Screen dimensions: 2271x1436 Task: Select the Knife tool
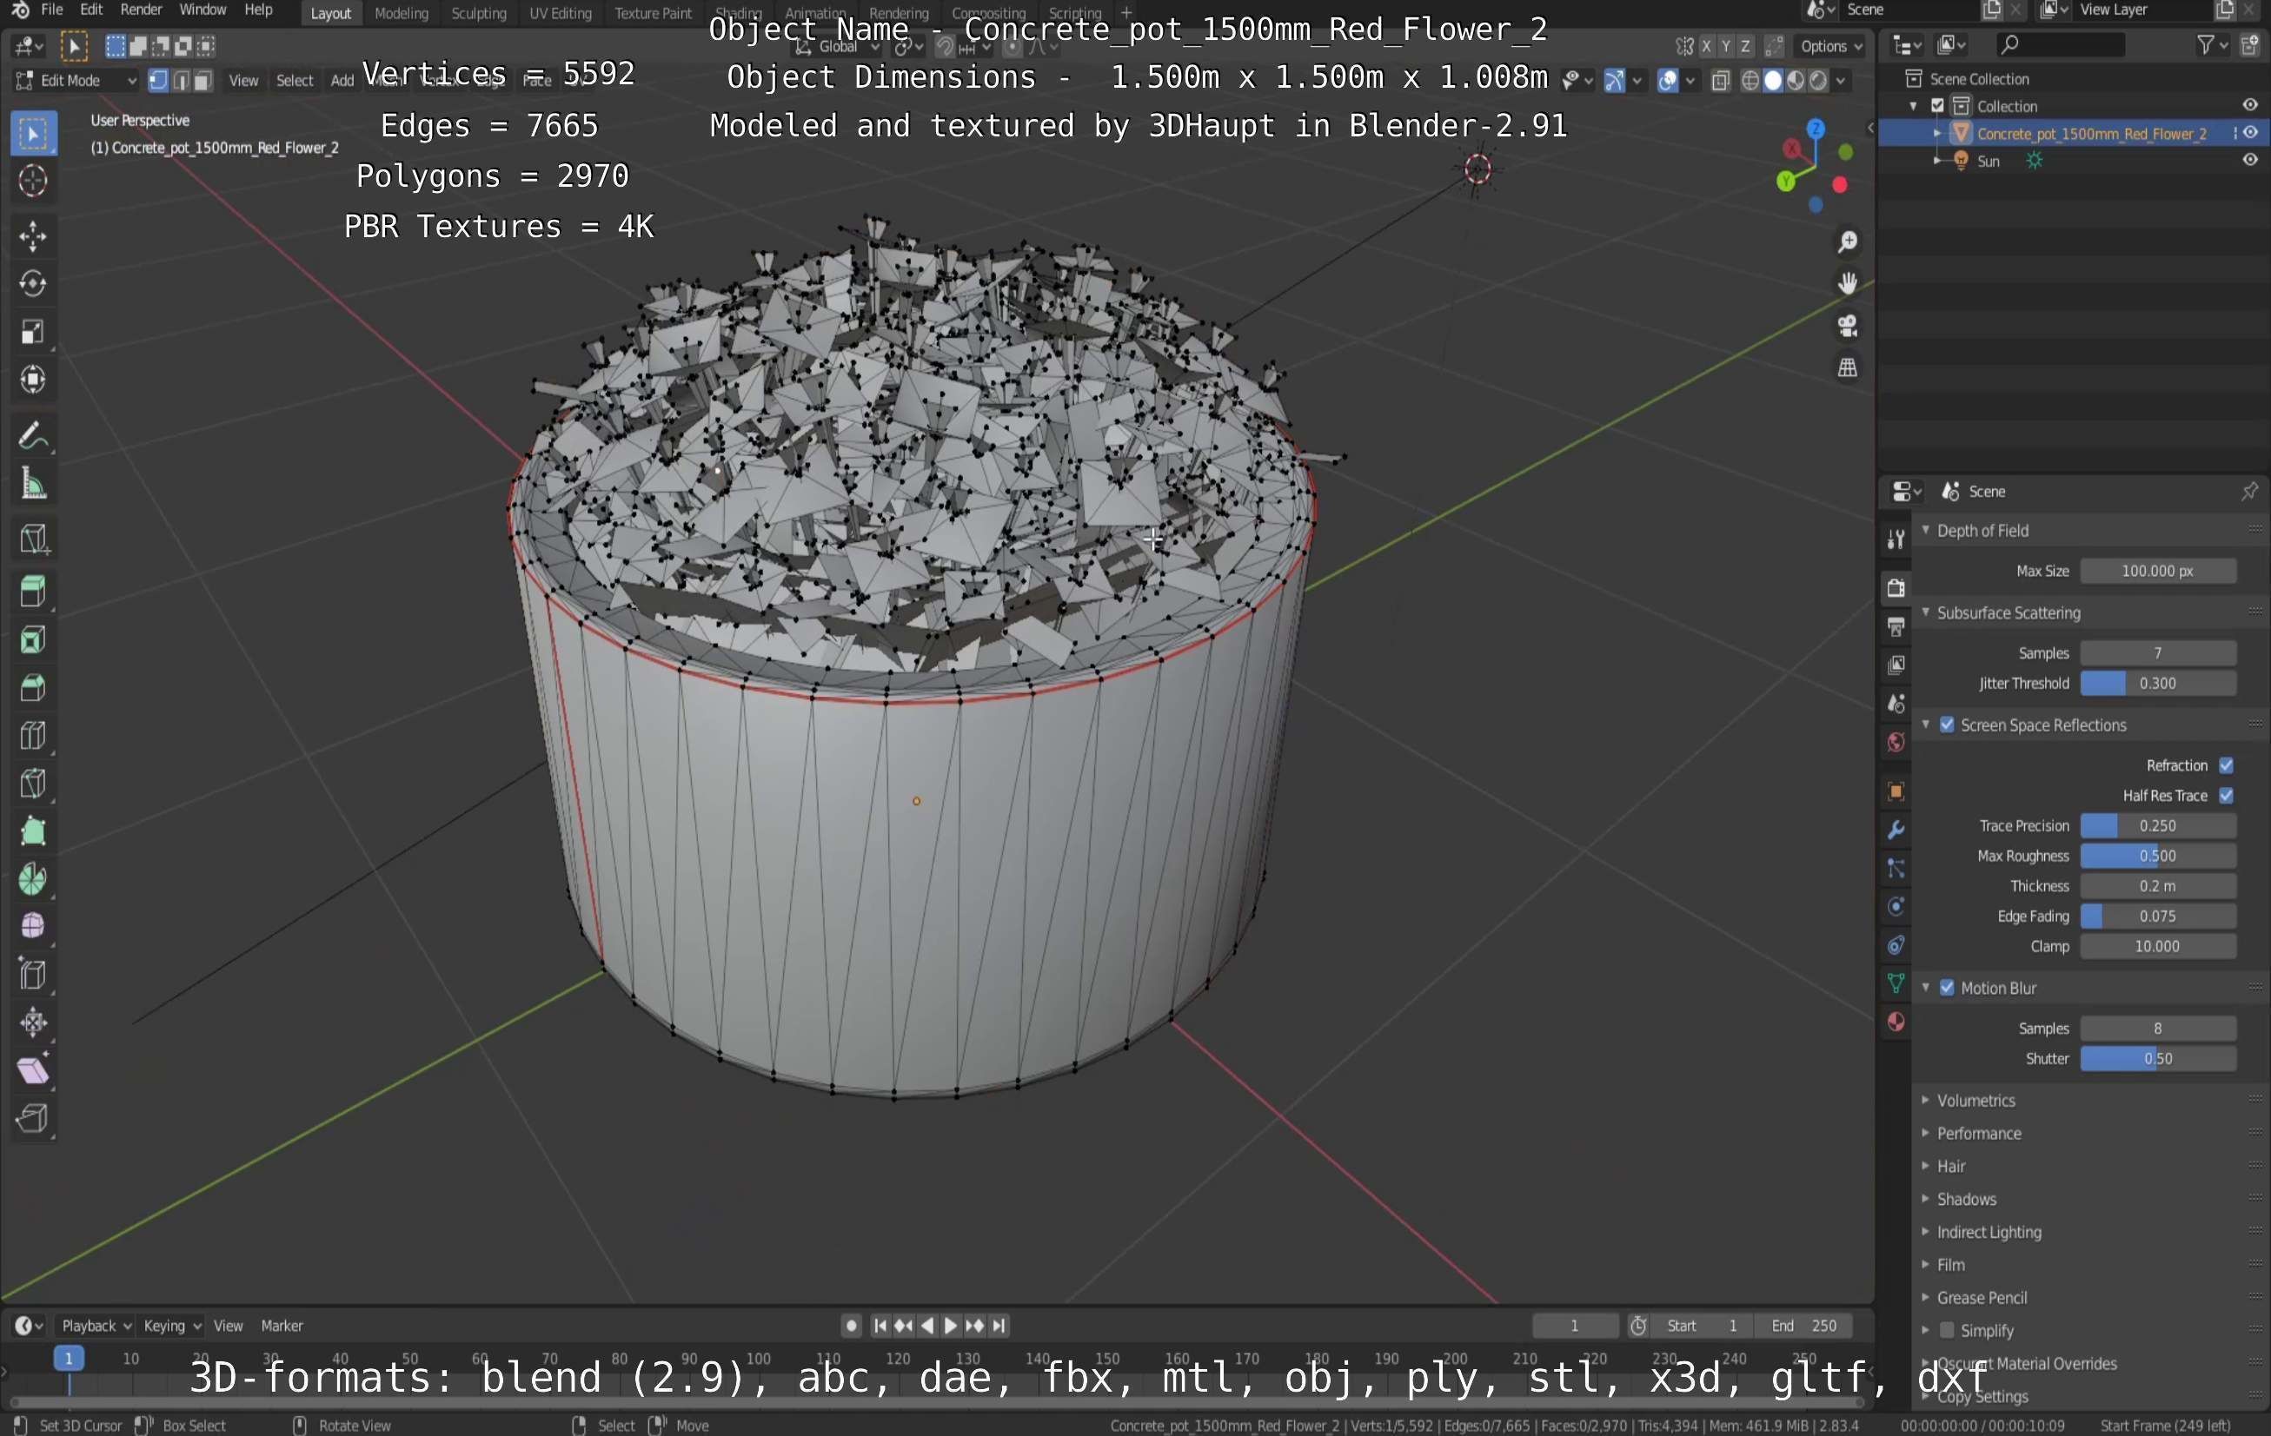pyautogui.click(x=33, y=784)
